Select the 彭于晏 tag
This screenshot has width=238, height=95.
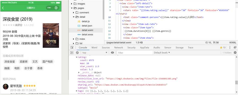coord(28,68)
